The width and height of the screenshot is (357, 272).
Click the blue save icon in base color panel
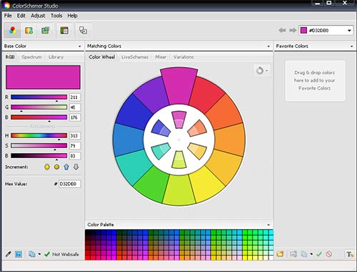pyautogui.click(x=19, y=254)
